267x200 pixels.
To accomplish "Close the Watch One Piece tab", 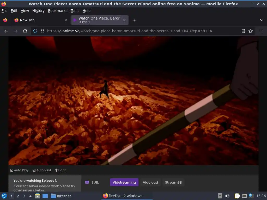I will tap(124, 20).
